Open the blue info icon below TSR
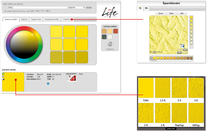 pyautogui.click(x=48, y=84)
